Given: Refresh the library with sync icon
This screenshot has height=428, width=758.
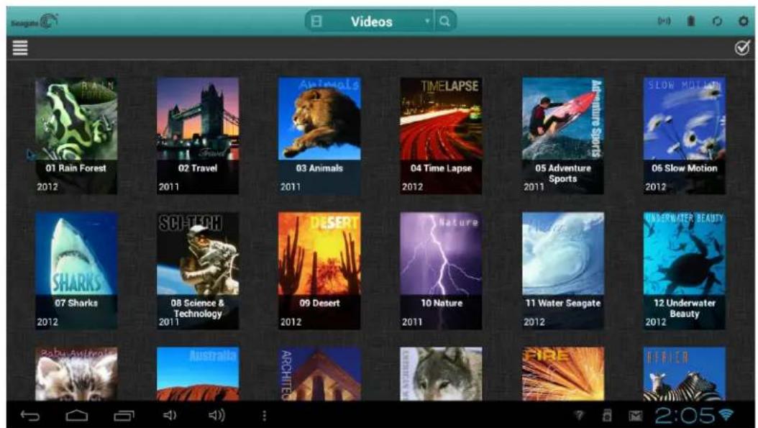Looking at the screenshot, I should [x=717, y=22].
